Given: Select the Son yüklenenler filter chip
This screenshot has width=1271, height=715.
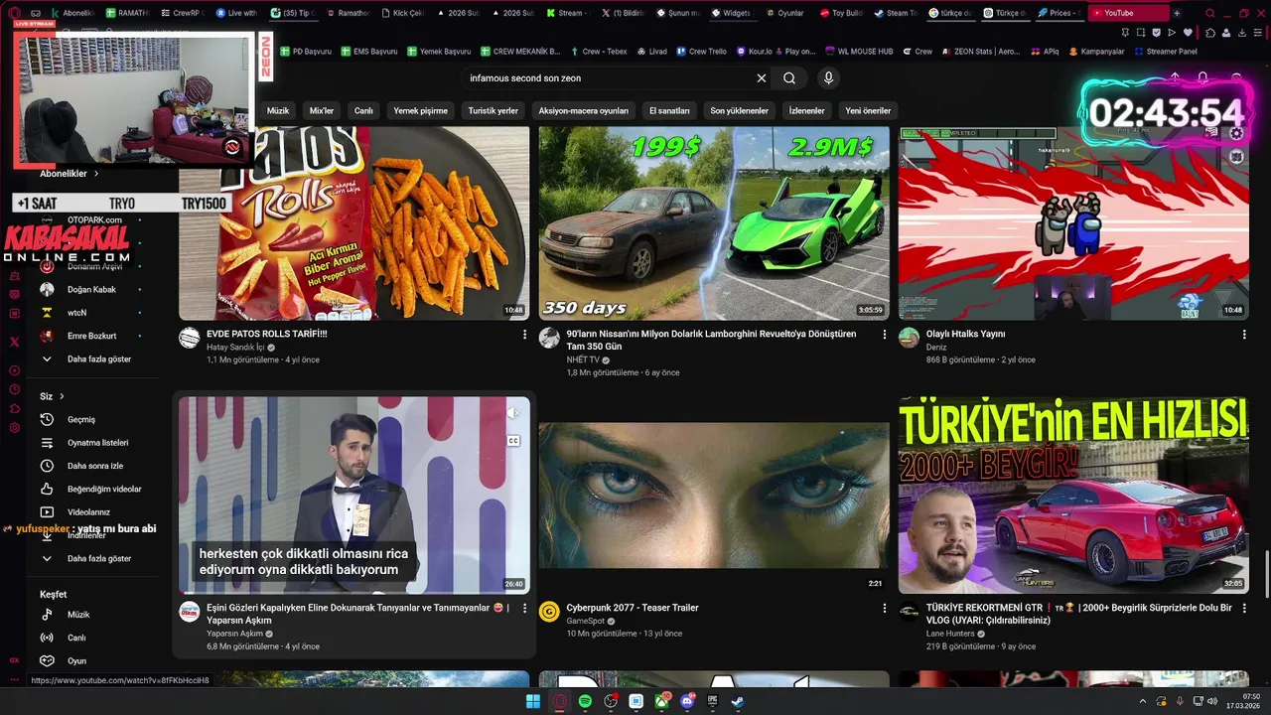Looking at the screenshot, I should 740,110.
